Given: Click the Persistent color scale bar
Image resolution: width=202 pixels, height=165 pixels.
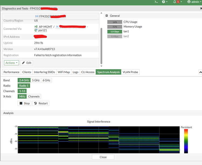Looking at the screenshot, I should [x=186, y=141].
